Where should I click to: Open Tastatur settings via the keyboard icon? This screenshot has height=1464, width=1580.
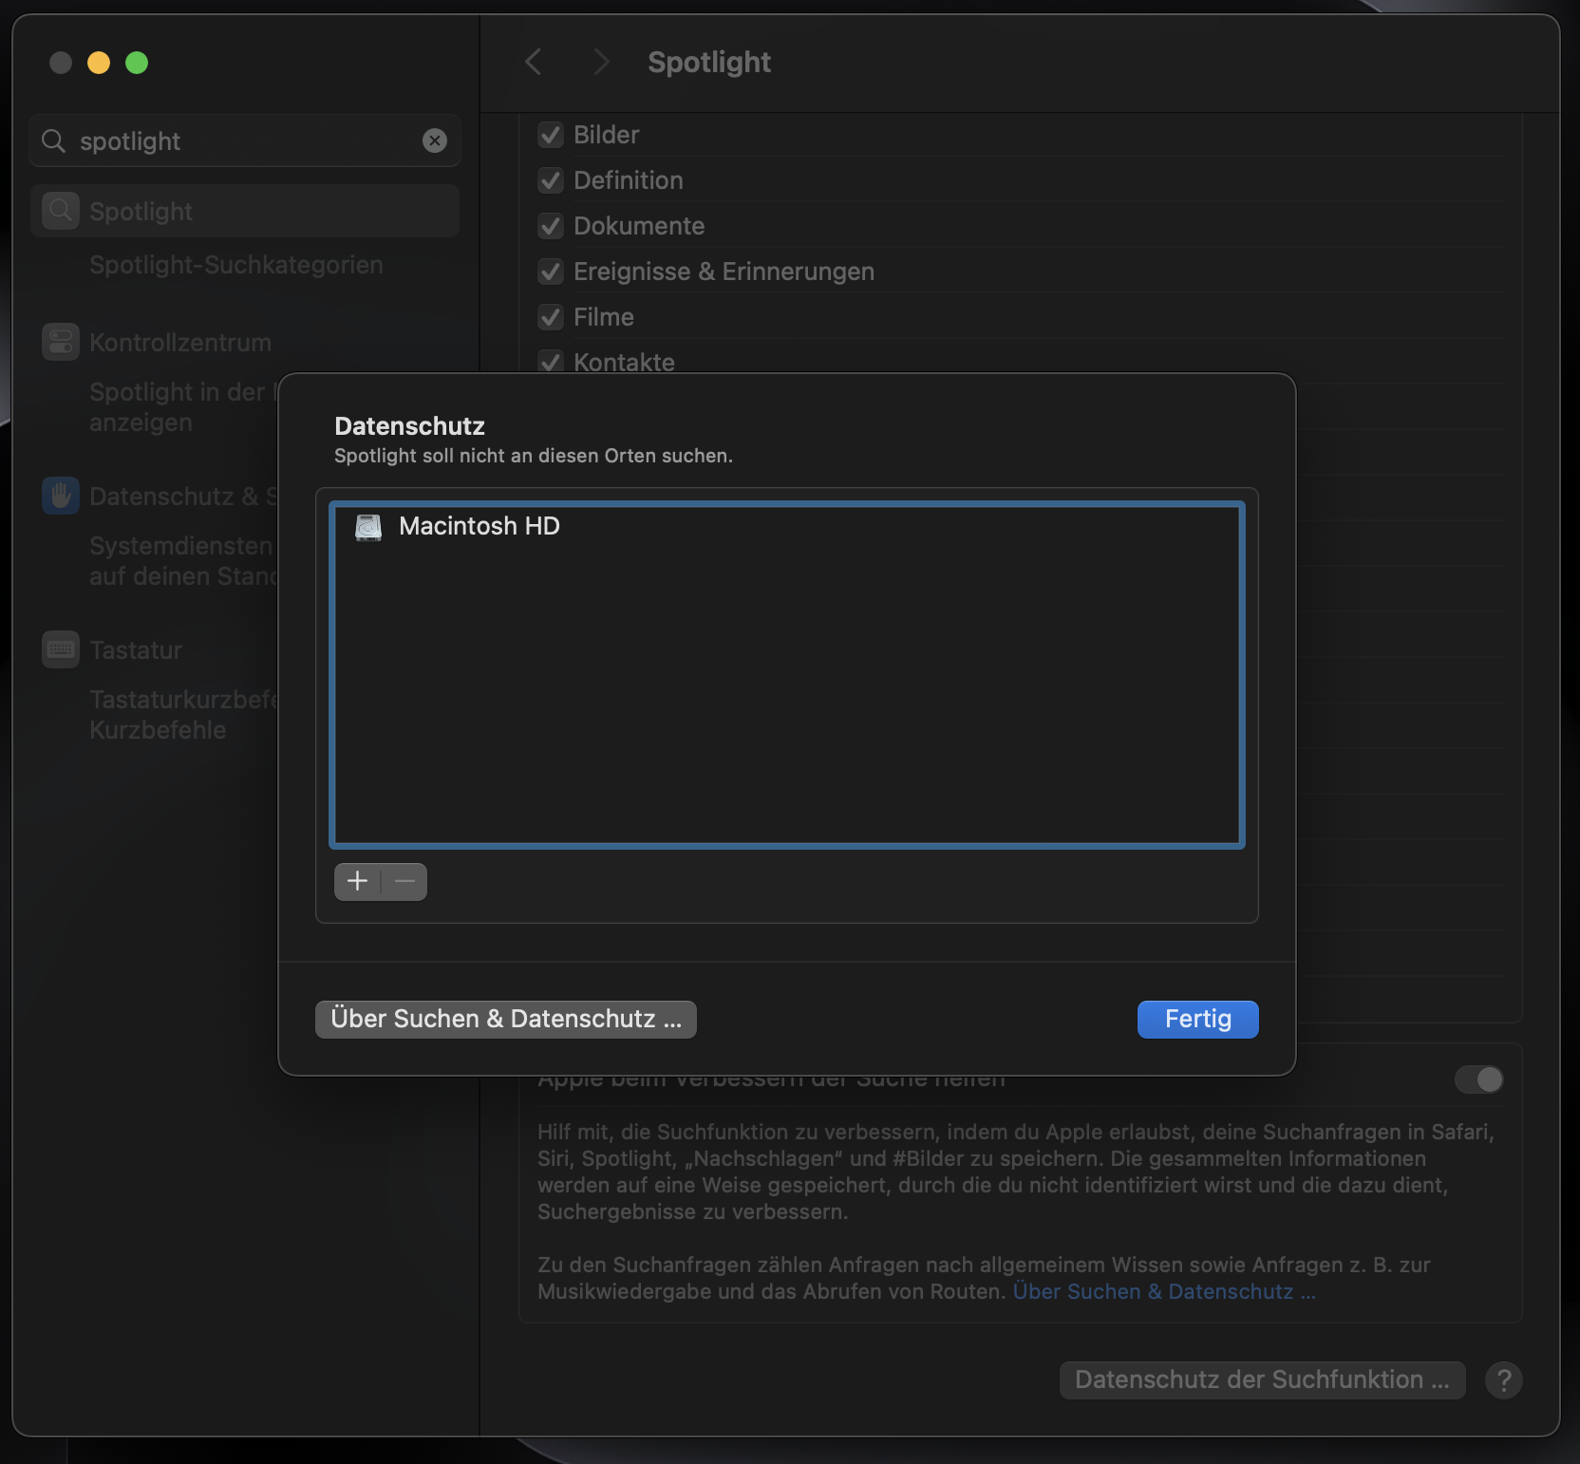click(60, 649)
